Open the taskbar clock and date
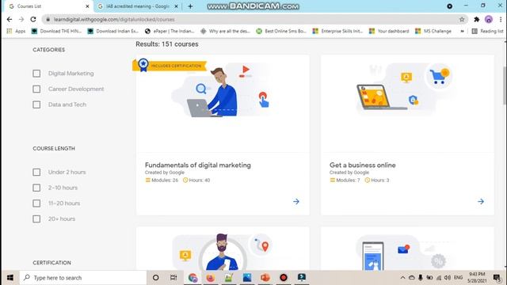This screenshot has height=285, width=507. pyautogui.click(x=477, y=278)
